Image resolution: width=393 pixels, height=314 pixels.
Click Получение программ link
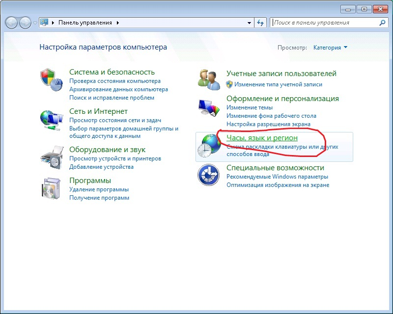point(99,198)
